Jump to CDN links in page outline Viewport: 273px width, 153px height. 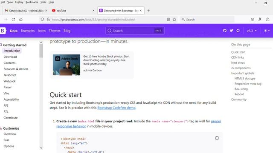point(238,57)
